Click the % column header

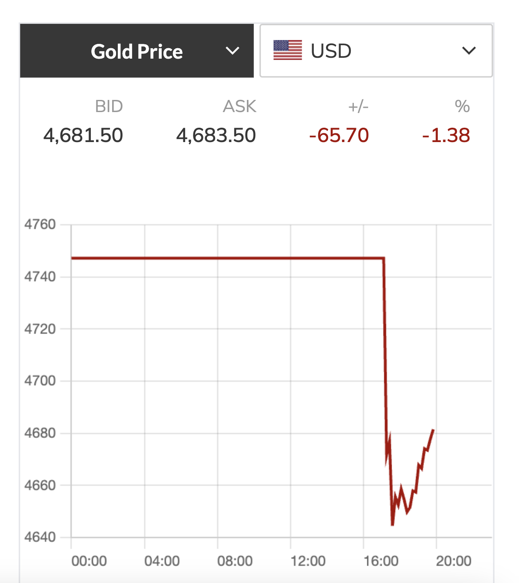coord(462,106)
